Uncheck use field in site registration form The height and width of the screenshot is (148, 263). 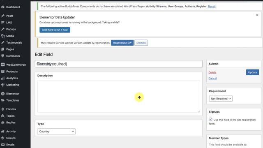(210, 119)
